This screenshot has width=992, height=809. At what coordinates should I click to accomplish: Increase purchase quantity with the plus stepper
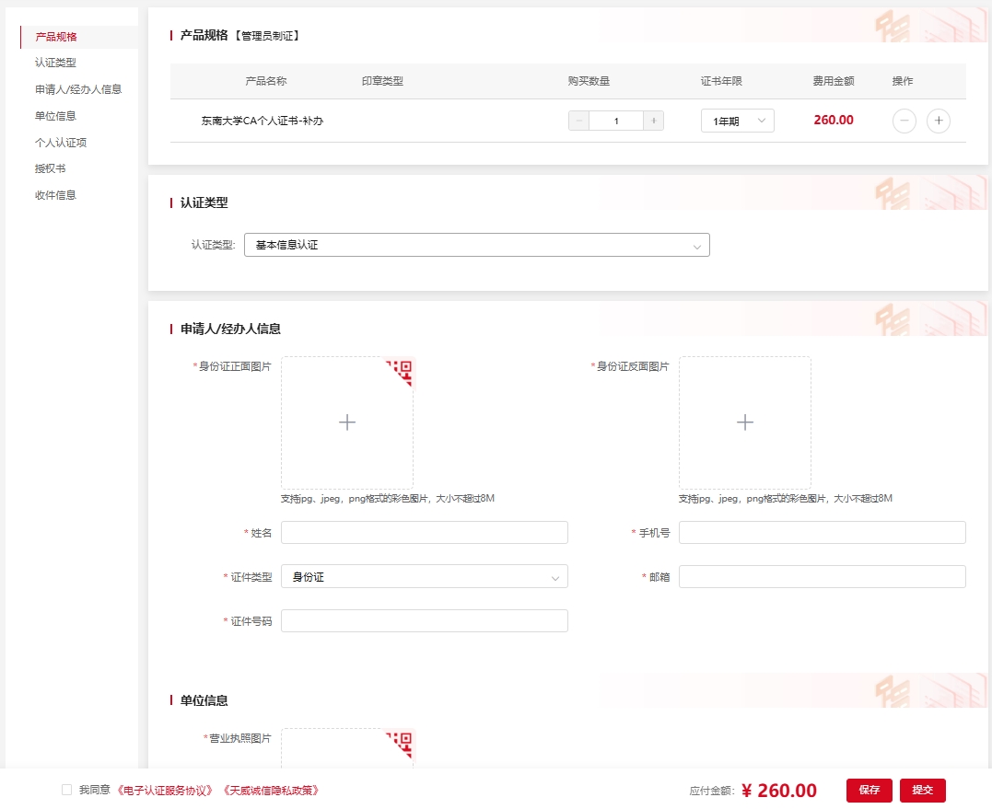[x=653, y=121]
